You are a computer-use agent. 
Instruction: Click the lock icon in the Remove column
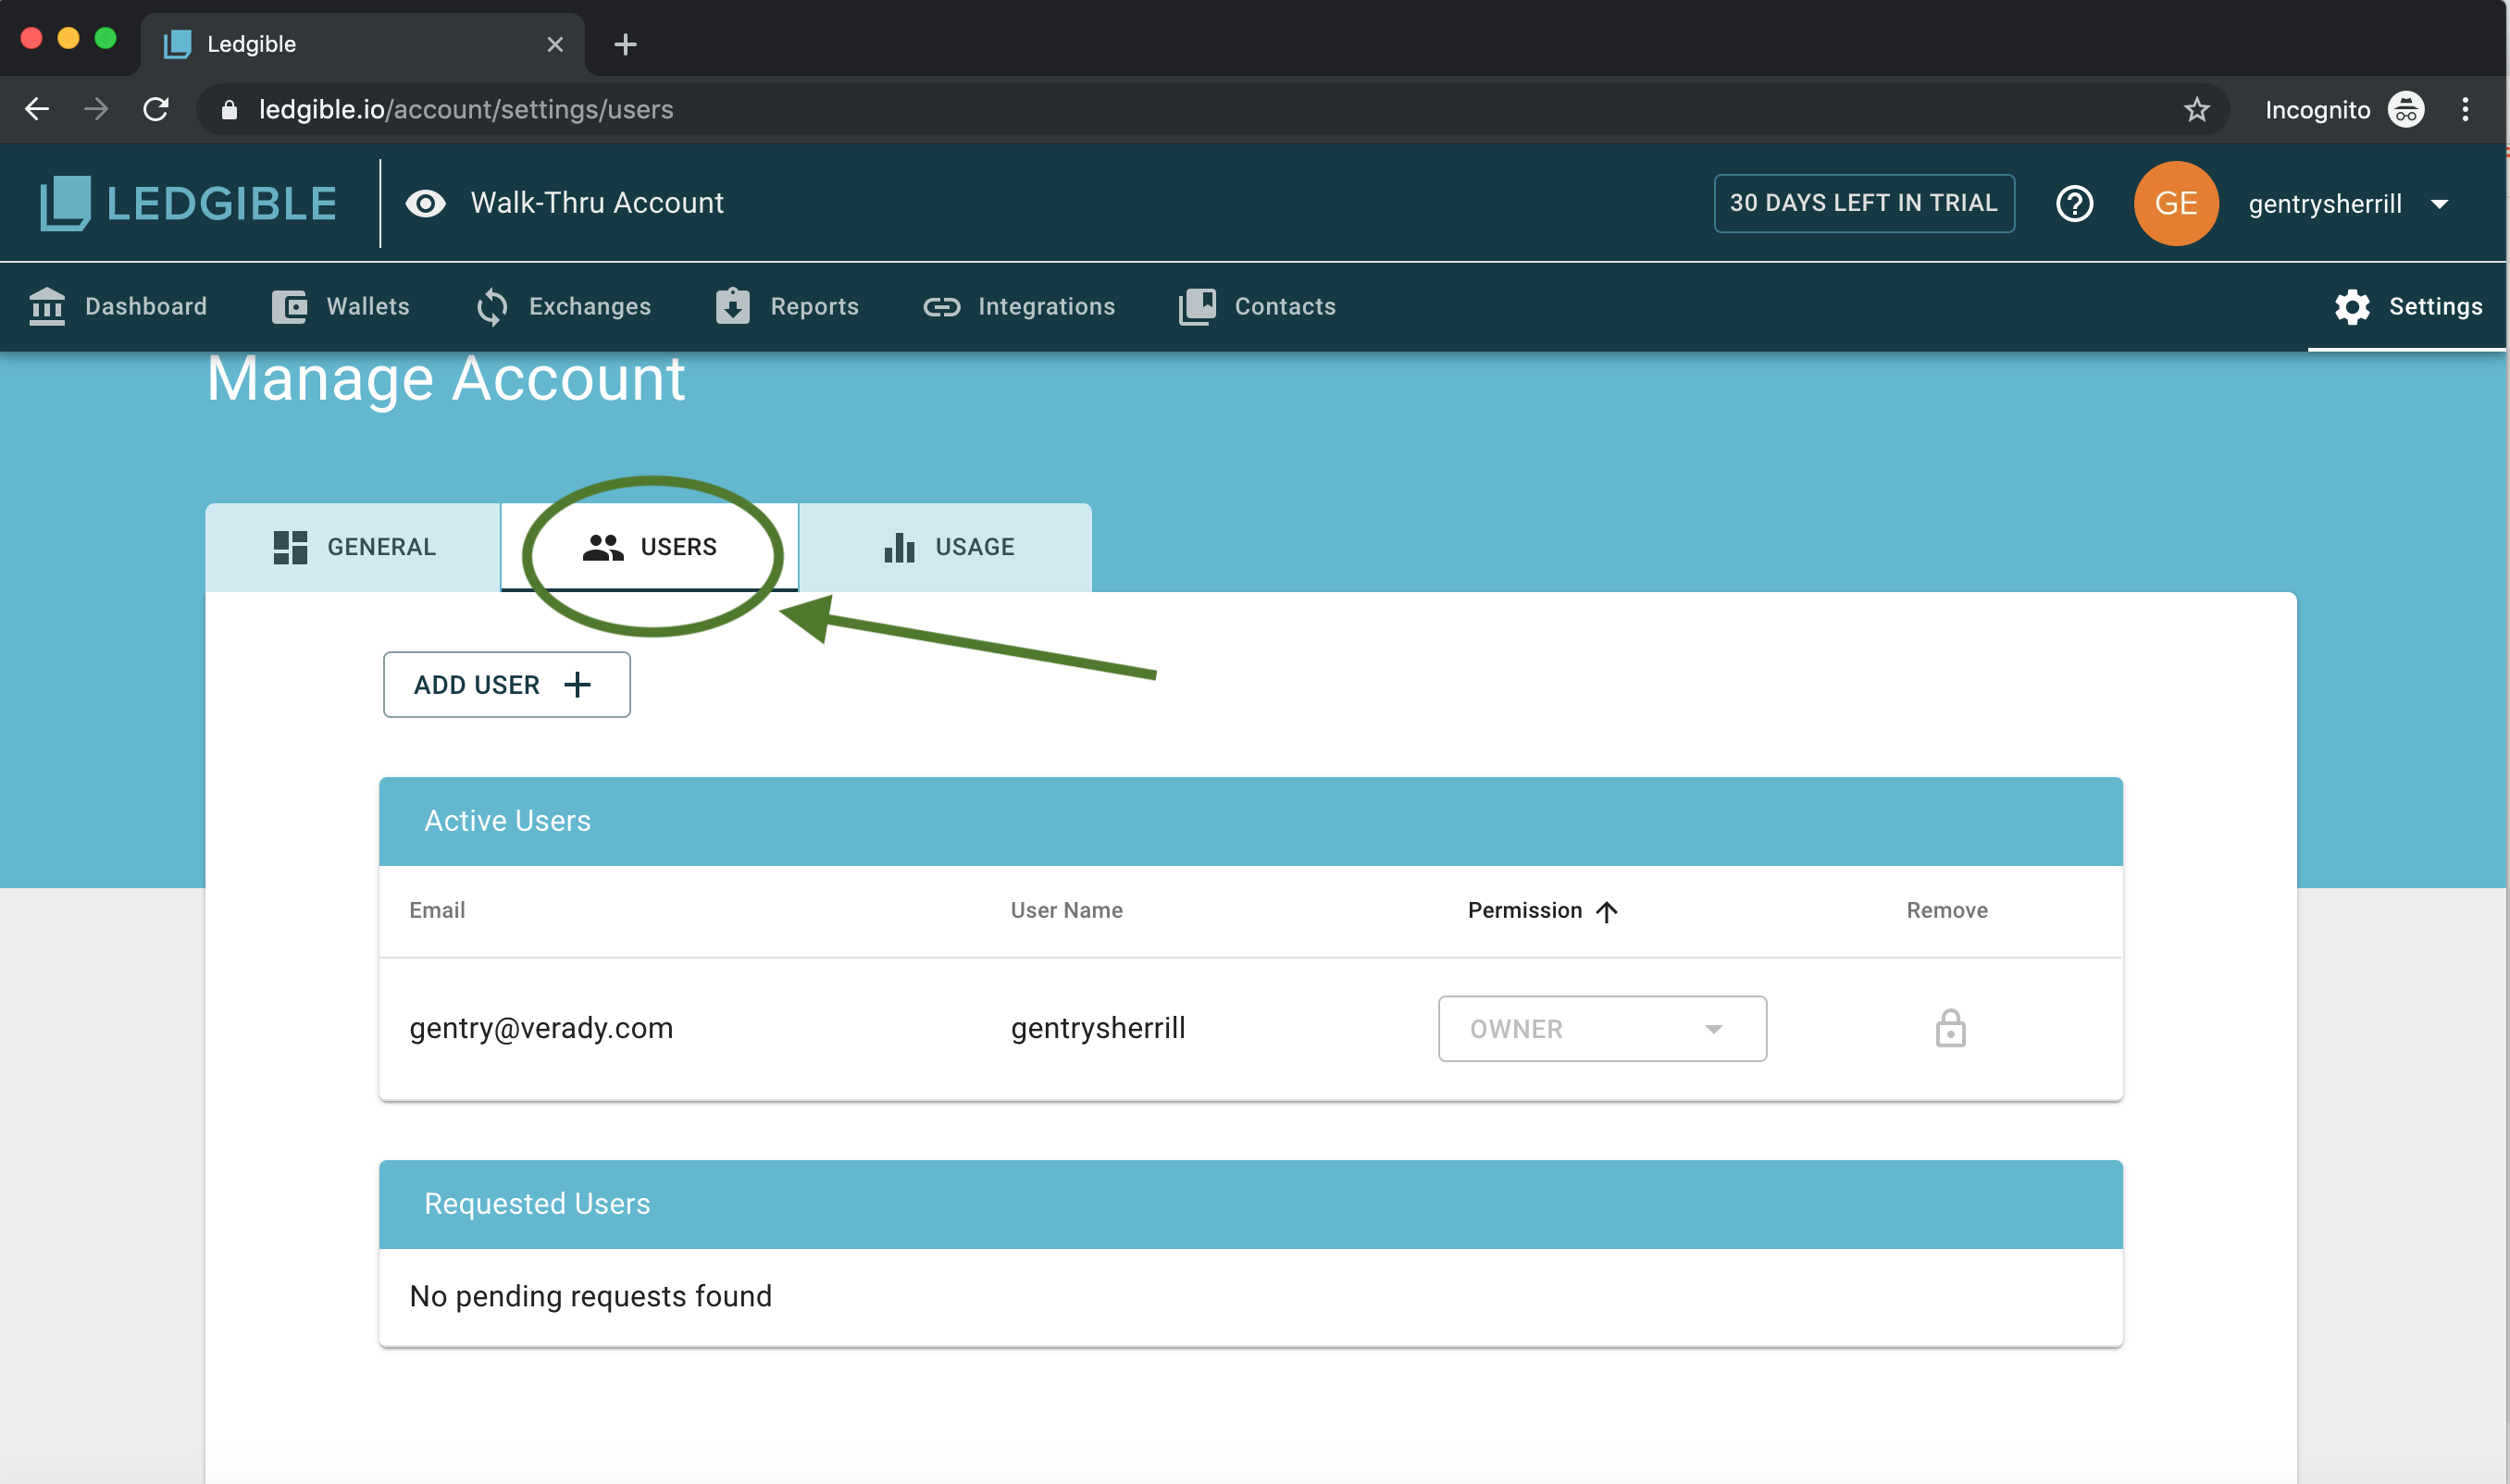coord(1950,1028)
